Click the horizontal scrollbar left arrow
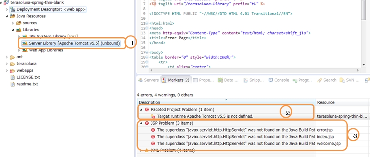Screen dimensions: 370x157 (151, 70)
